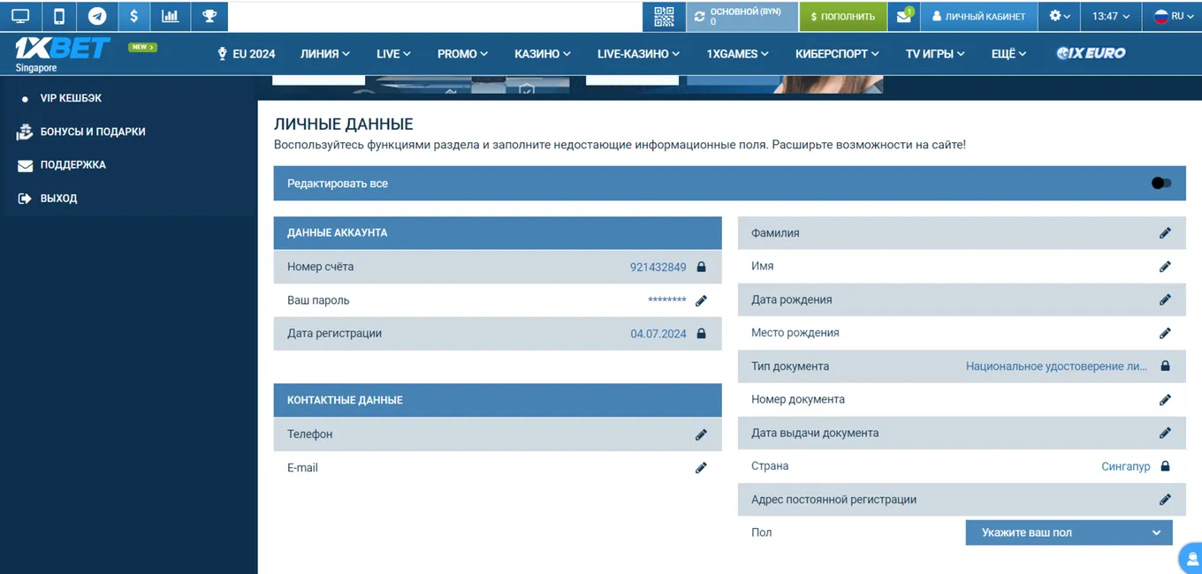This screenshot has width=1202, height=574.
Task: Open the TV ИГРЫ menu
Action: click(x=934, y=54)
